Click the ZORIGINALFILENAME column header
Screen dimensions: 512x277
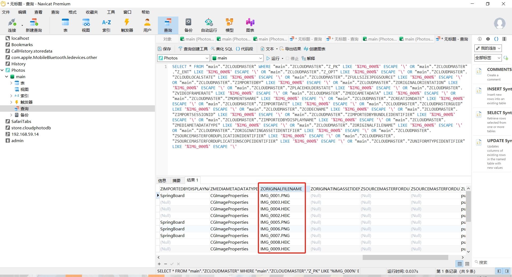(x=281, y=189)
